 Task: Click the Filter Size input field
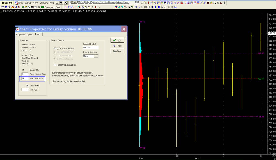(x=25, y=90)
